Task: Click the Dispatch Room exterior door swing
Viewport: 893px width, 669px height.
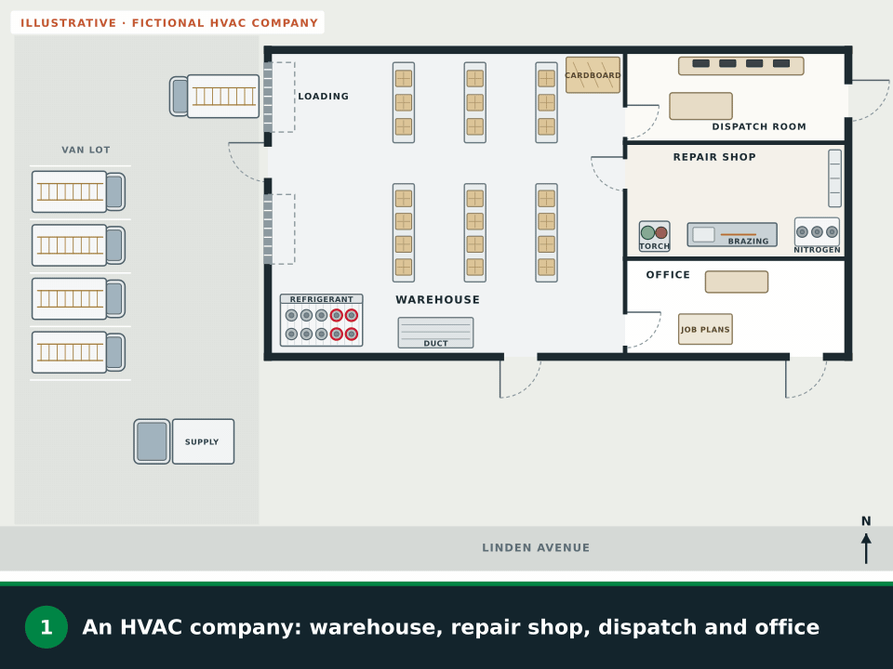Action: pos(869,100)
